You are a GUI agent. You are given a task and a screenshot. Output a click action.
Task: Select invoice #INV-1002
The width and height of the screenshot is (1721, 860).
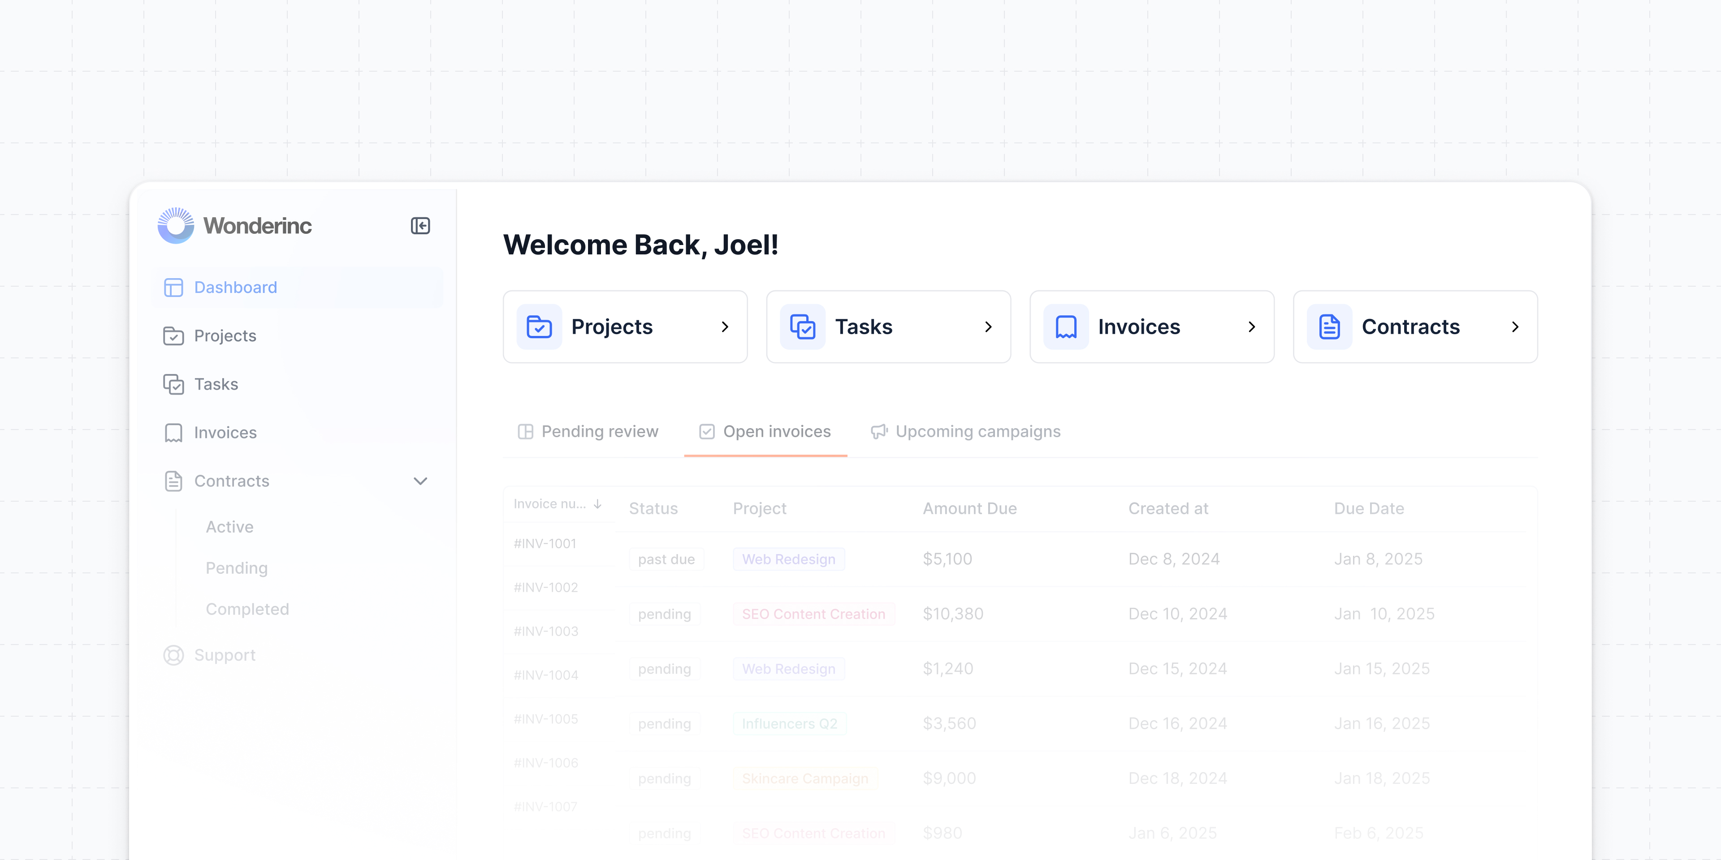point(546,588)
